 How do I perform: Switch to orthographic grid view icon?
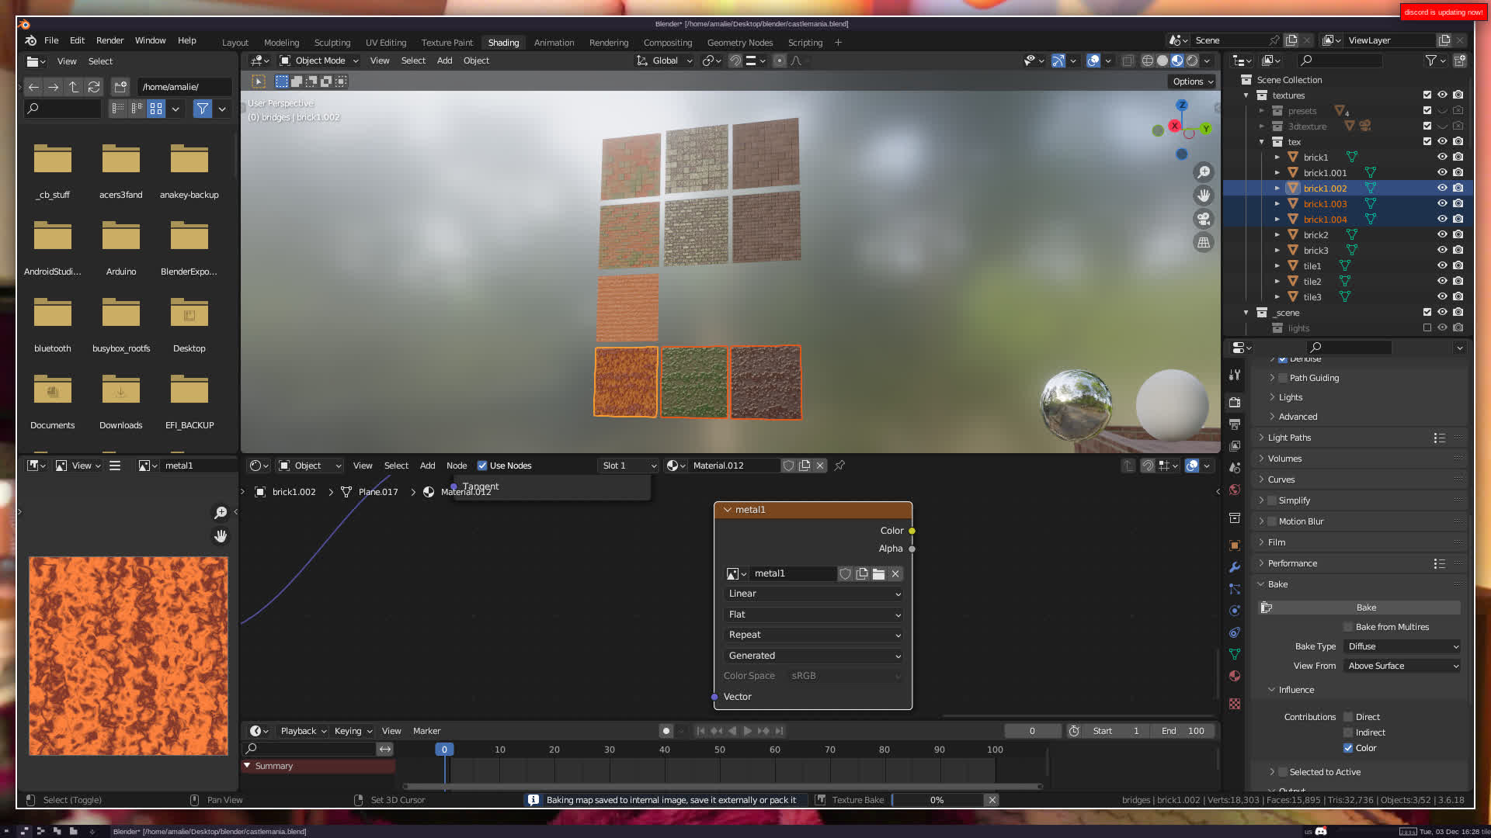(1204, 243)
